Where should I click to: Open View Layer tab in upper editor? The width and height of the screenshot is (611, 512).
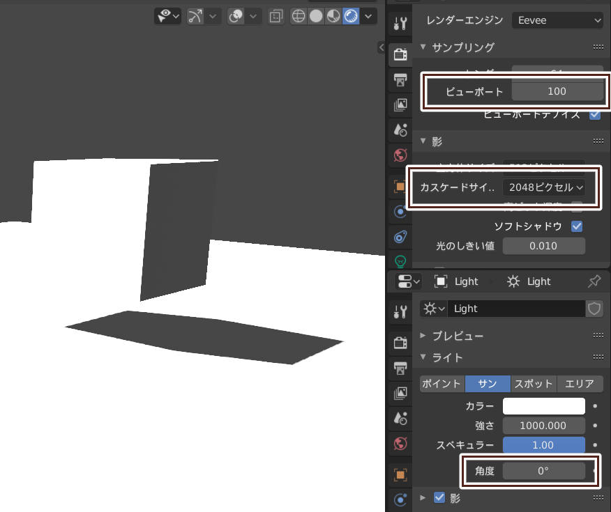(x=400, y=104)
